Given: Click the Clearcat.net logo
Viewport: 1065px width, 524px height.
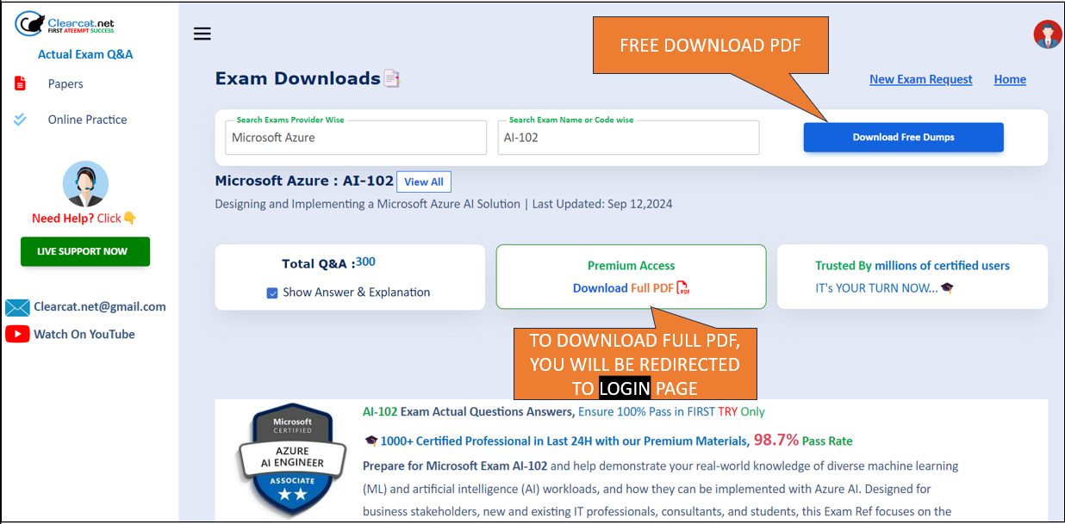Looking at the screenshot, I should pos(65,23).
